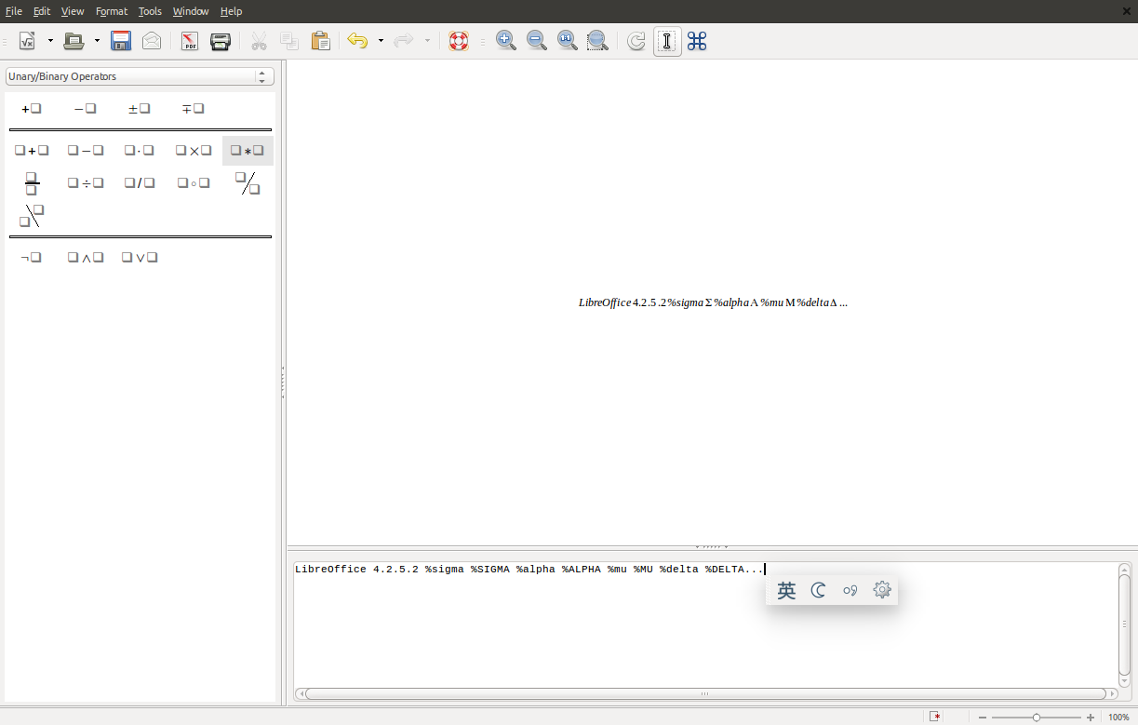Insert the logical NOT operator
Screen dimensions: 1138x725
tap(32, 258)
